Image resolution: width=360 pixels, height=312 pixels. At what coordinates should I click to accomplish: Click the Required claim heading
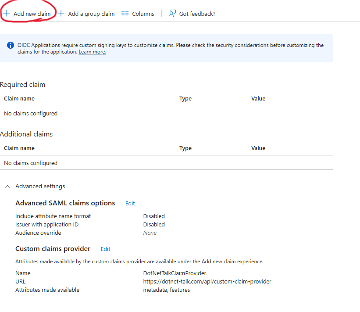[22, 85]
